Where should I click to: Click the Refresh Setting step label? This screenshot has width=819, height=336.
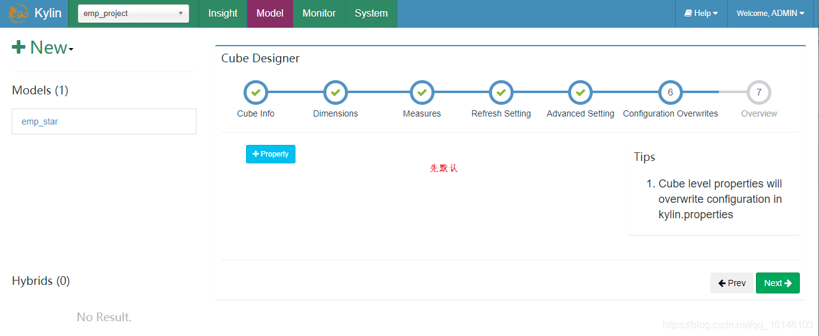click(x=501, y=113)
